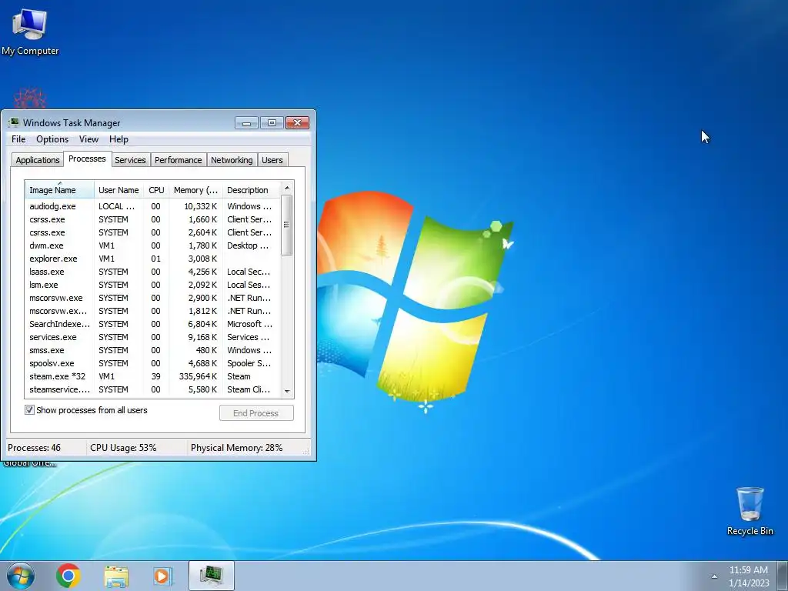This screenshot has width=788, height=591.
Task: Sort by the CPU column header
Action: point(156,190)
